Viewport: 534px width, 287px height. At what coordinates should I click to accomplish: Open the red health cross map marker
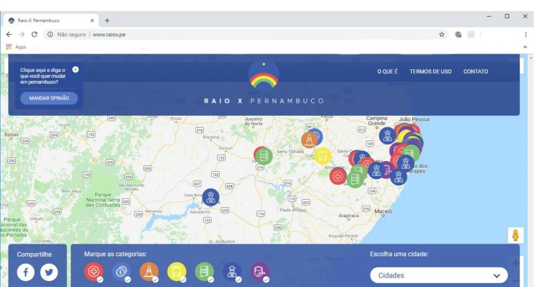[338, 176]
